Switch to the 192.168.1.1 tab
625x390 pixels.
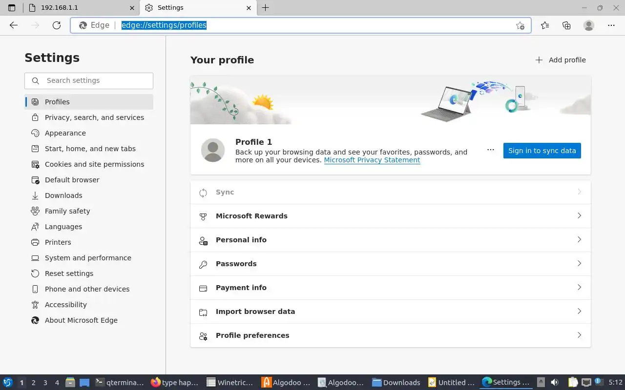tap(81, 8)
